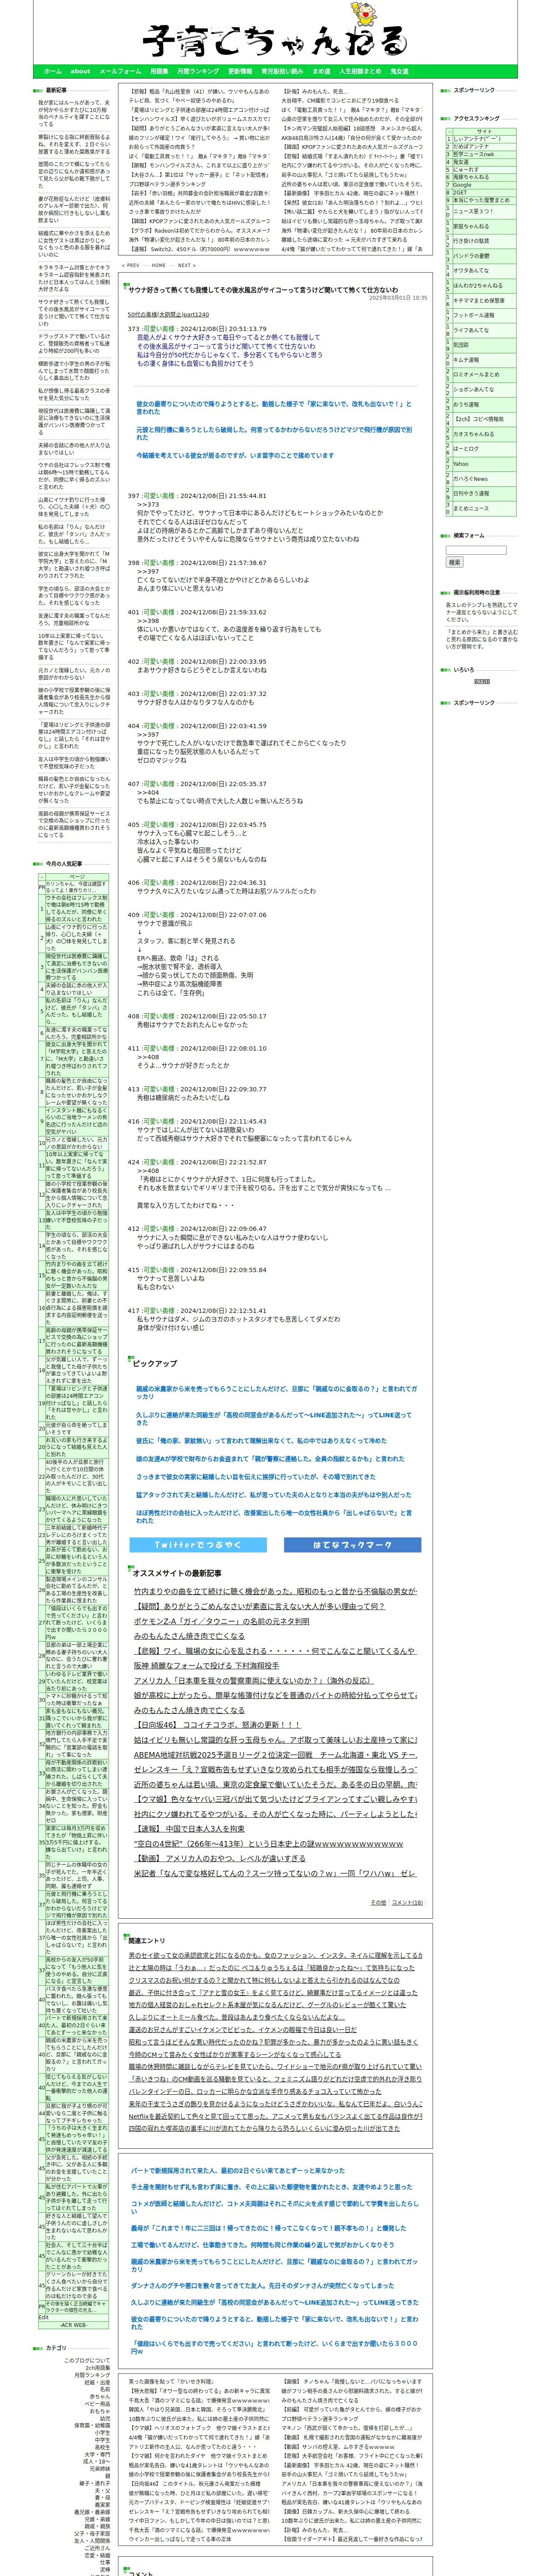Screen dimensions: 551x2576
Task: Open カオスちゃんねる in the access ranking
Action: coord(474,434)
